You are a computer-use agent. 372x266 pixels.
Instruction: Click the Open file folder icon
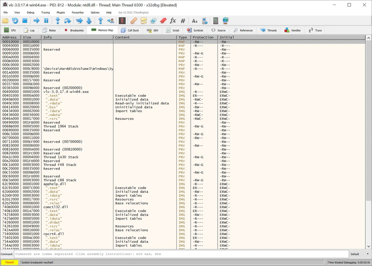pos(5,21)
